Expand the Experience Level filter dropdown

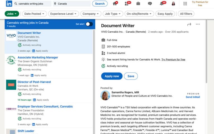pos(64,14)
